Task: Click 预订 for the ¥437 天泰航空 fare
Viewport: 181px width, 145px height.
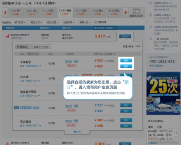Action: (x=126, y=66)
